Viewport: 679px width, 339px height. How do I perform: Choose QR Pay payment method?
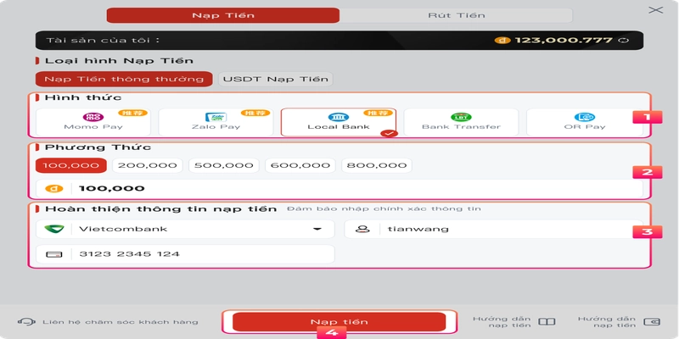(x=584, y=122)
